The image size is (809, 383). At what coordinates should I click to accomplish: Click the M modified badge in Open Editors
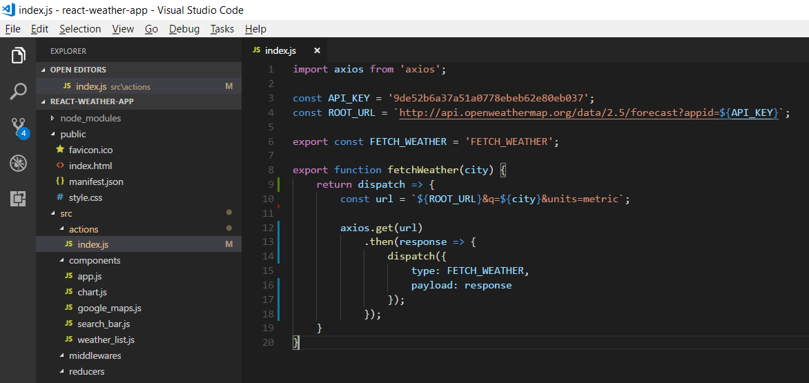click(x=229, y=86)
